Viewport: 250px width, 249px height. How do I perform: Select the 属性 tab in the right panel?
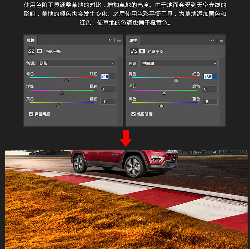pyautogui.click(x=133, y=40)
